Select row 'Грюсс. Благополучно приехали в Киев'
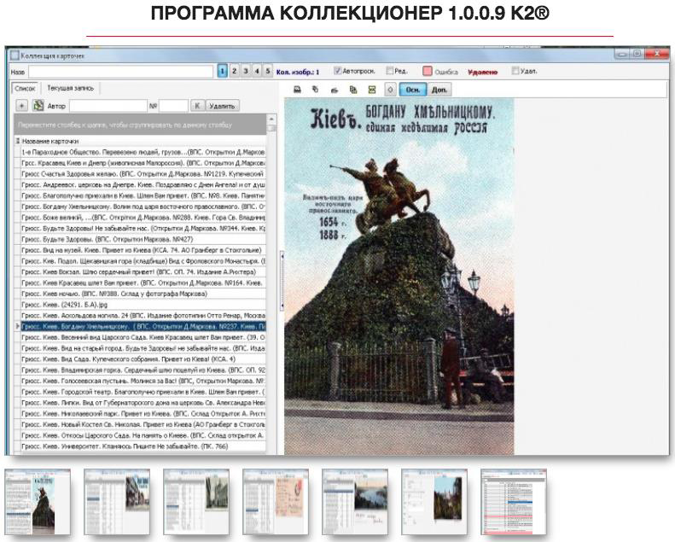The width and height of the screenshot is (675, 542). coord(143,195)
